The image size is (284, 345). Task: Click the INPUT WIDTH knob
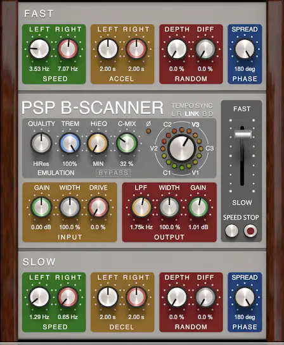(x=70, y=207)
